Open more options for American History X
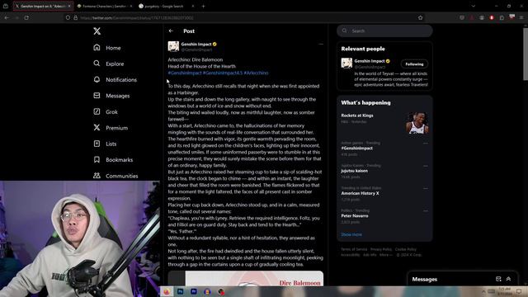Image resolution: width=528 pixels, height=297 pixels. coord(426,188)
